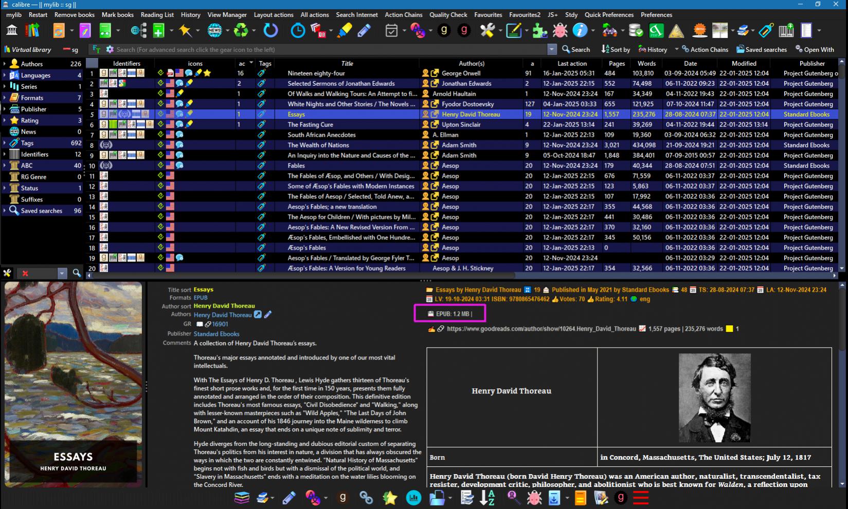Viewport: 848px width, 509px height.
Task: Click the Saved searches button
Action: point(762,49)
